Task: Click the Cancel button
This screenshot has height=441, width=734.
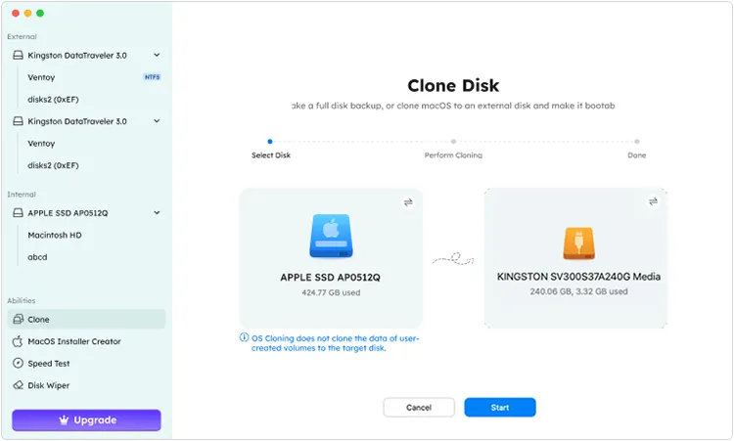Action: click(x=419, y=408)
